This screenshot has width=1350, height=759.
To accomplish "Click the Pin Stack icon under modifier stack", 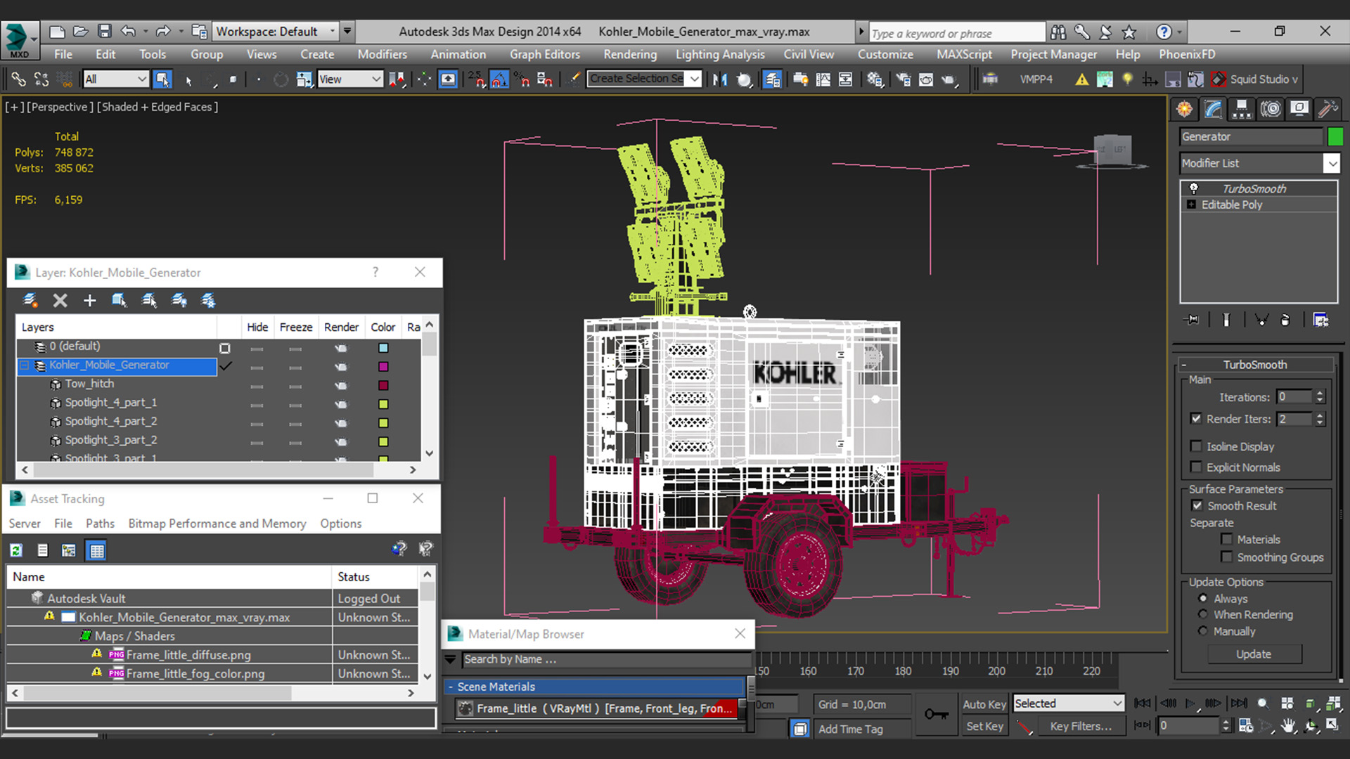I will pos(1192,320).
